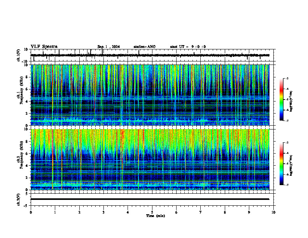
Task: Click the 'station=ANG' label
Action: coord(144,47)
